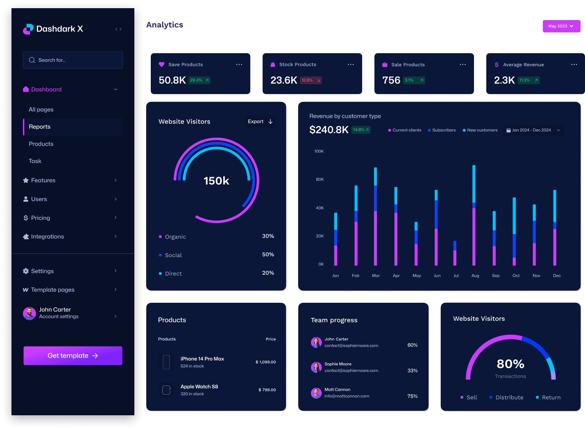Toggle the New customers legend item
The image size is (585, 430).
point(480,130)
